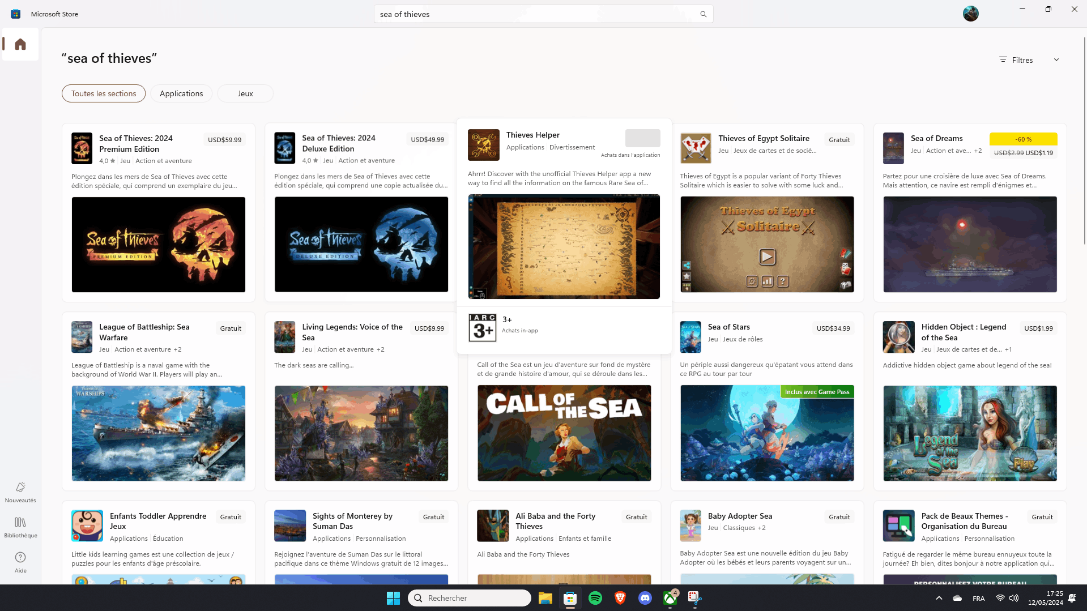Click the Ali Baba Forty Thieves icon
1087x611 pixels.
click(493, 525)
